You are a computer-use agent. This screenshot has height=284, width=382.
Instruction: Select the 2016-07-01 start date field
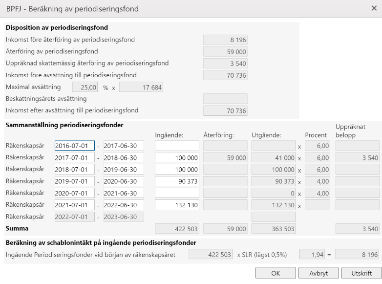[x=75, y=146]
